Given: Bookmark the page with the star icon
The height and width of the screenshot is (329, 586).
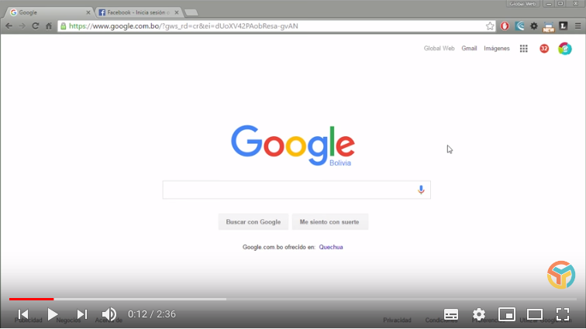Looking at the screenshot, I should (490, 26).
